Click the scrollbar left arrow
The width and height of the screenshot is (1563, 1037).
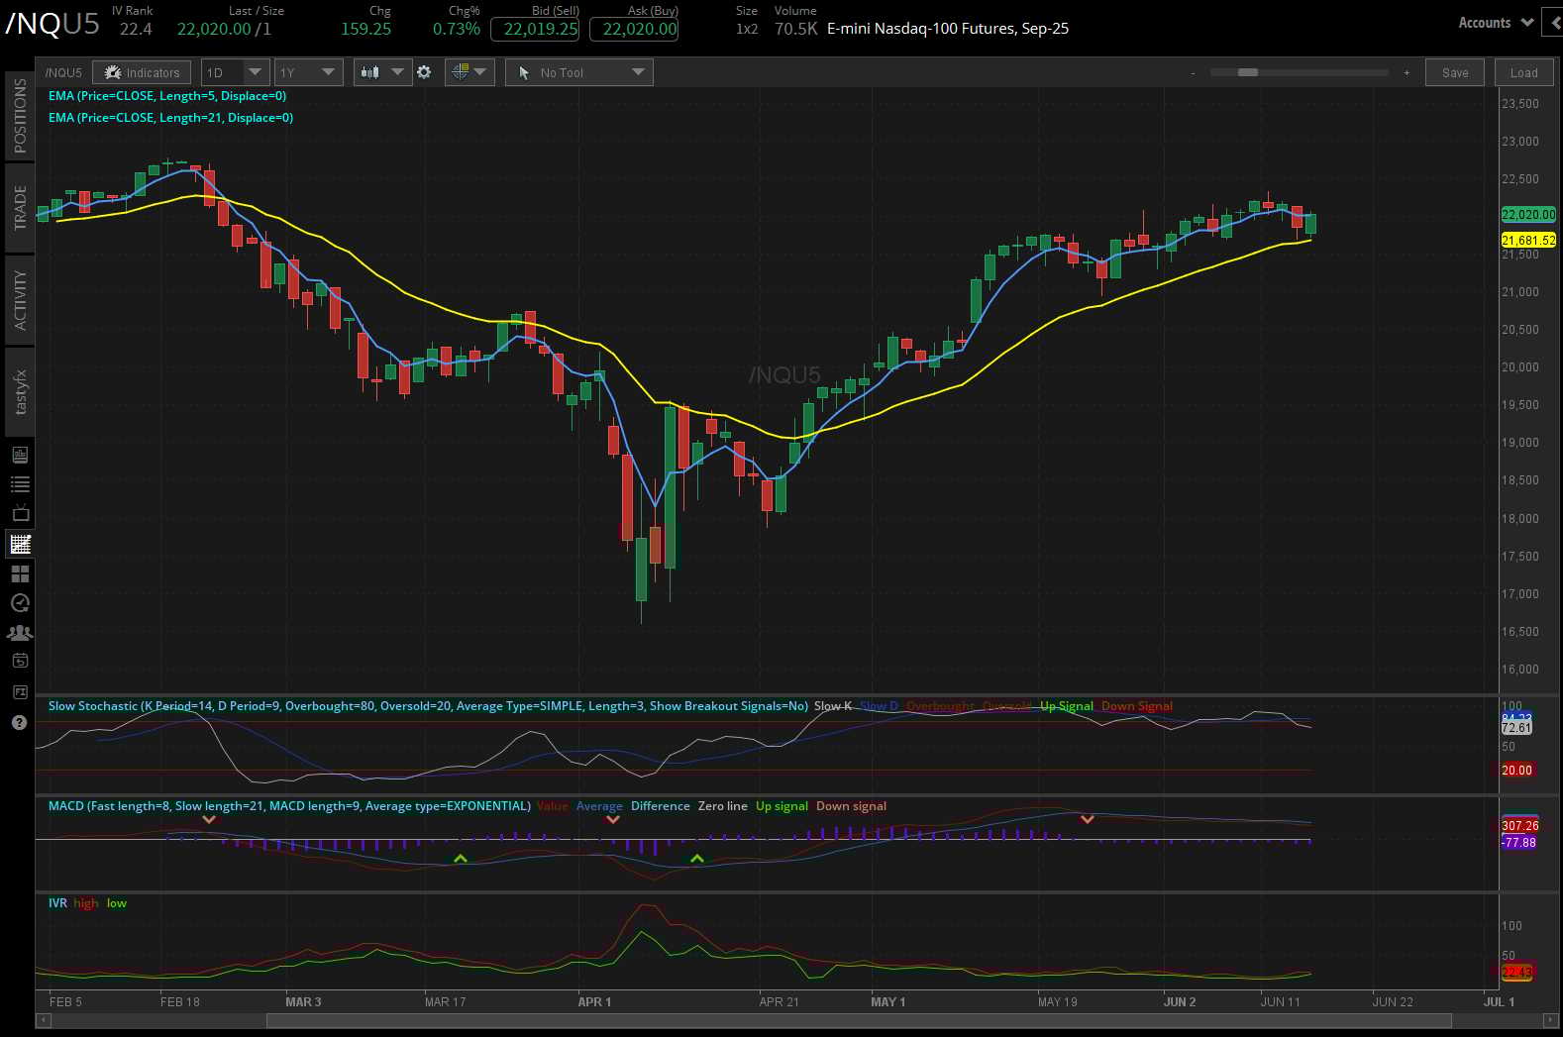tap(43, 1020)
